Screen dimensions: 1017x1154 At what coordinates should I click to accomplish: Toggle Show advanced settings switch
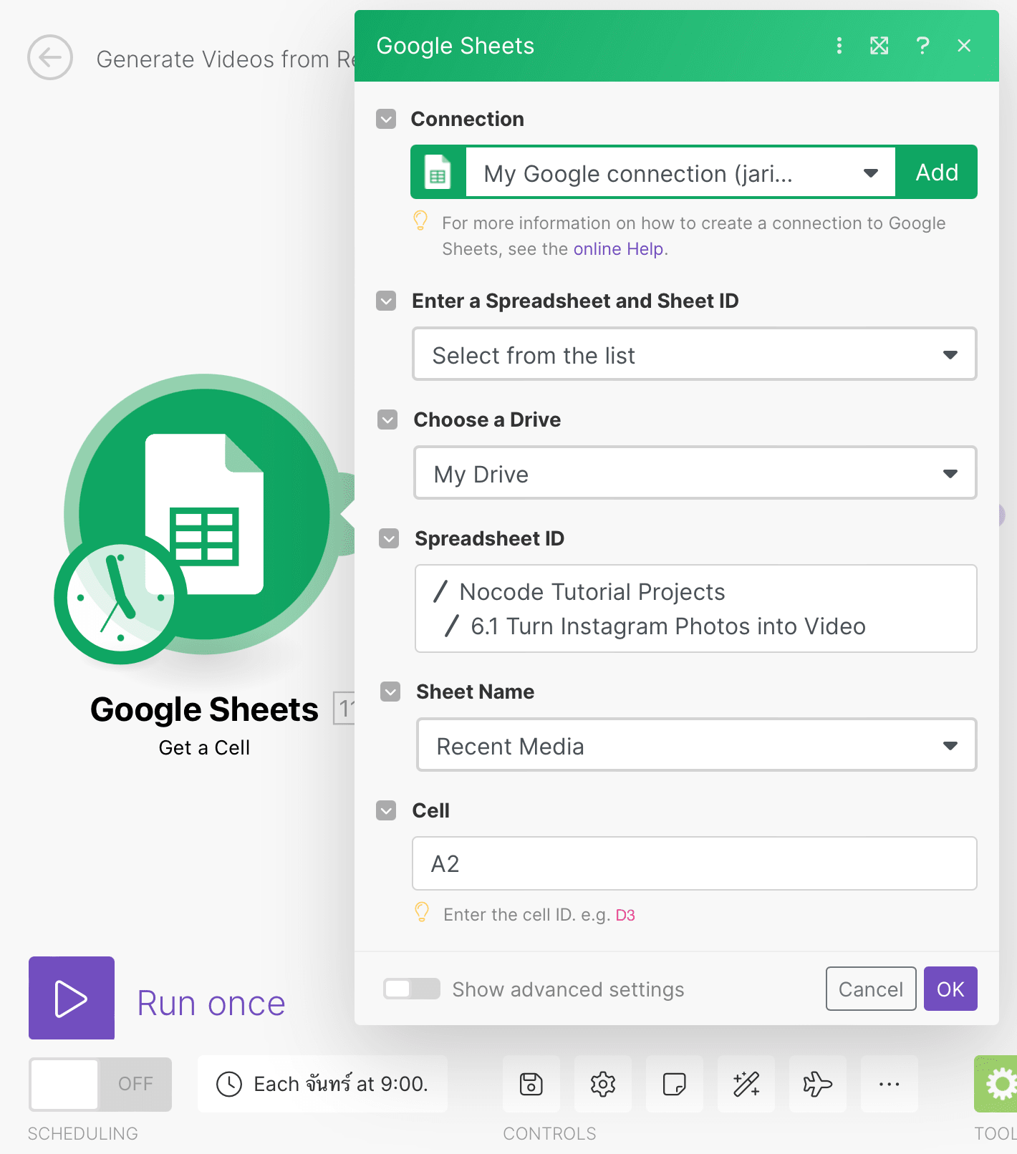point(412,989)
